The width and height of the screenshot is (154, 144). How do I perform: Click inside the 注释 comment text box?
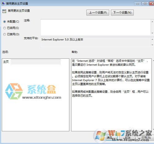[x=95, y=27]
